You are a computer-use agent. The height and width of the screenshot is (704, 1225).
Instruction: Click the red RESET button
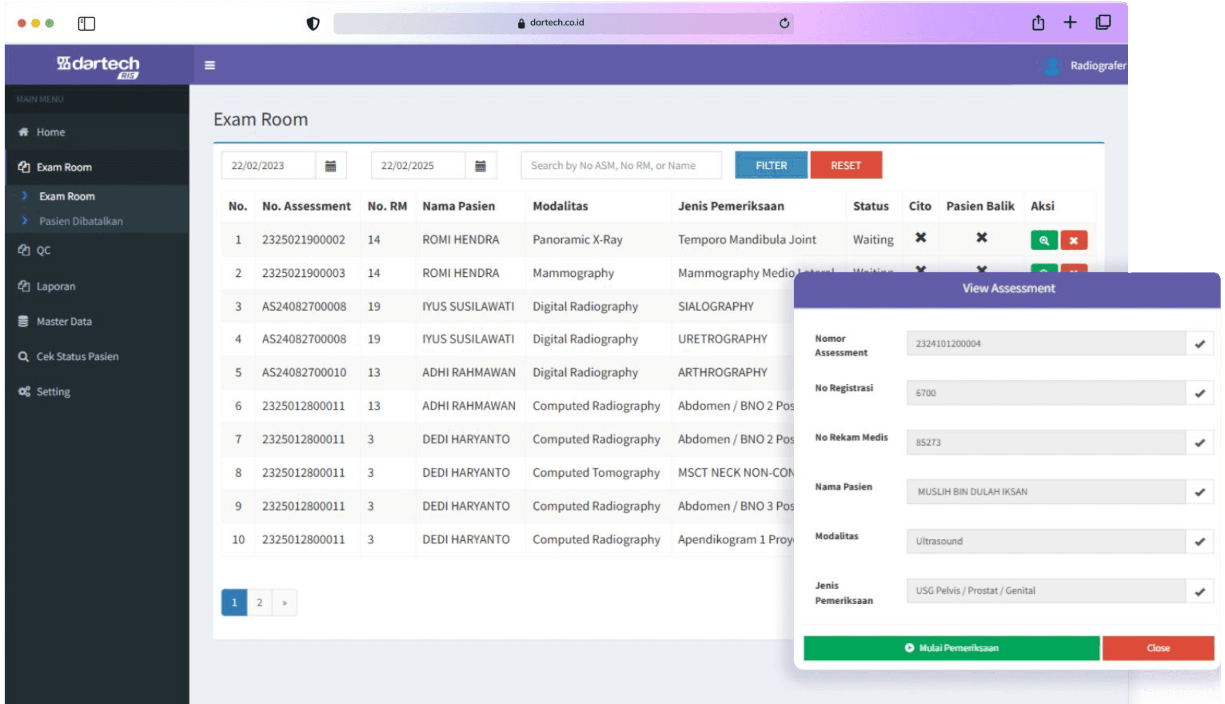846,165
